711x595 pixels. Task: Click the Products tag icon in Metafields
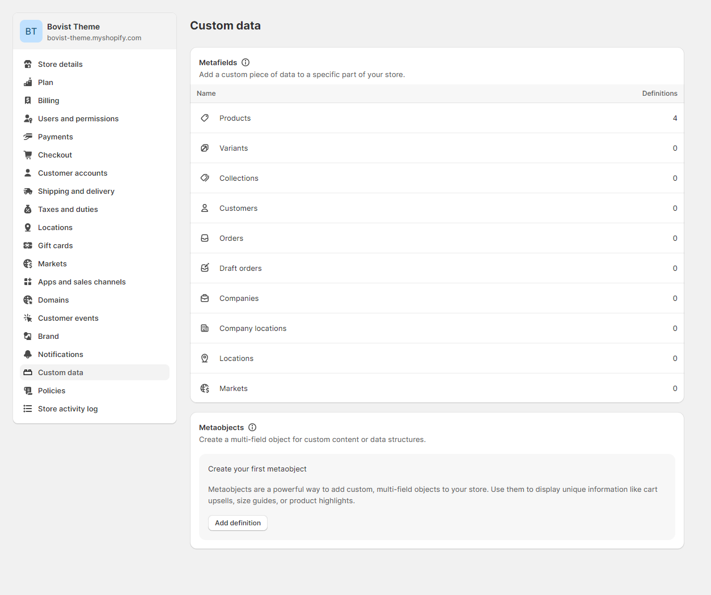(205, 118)
